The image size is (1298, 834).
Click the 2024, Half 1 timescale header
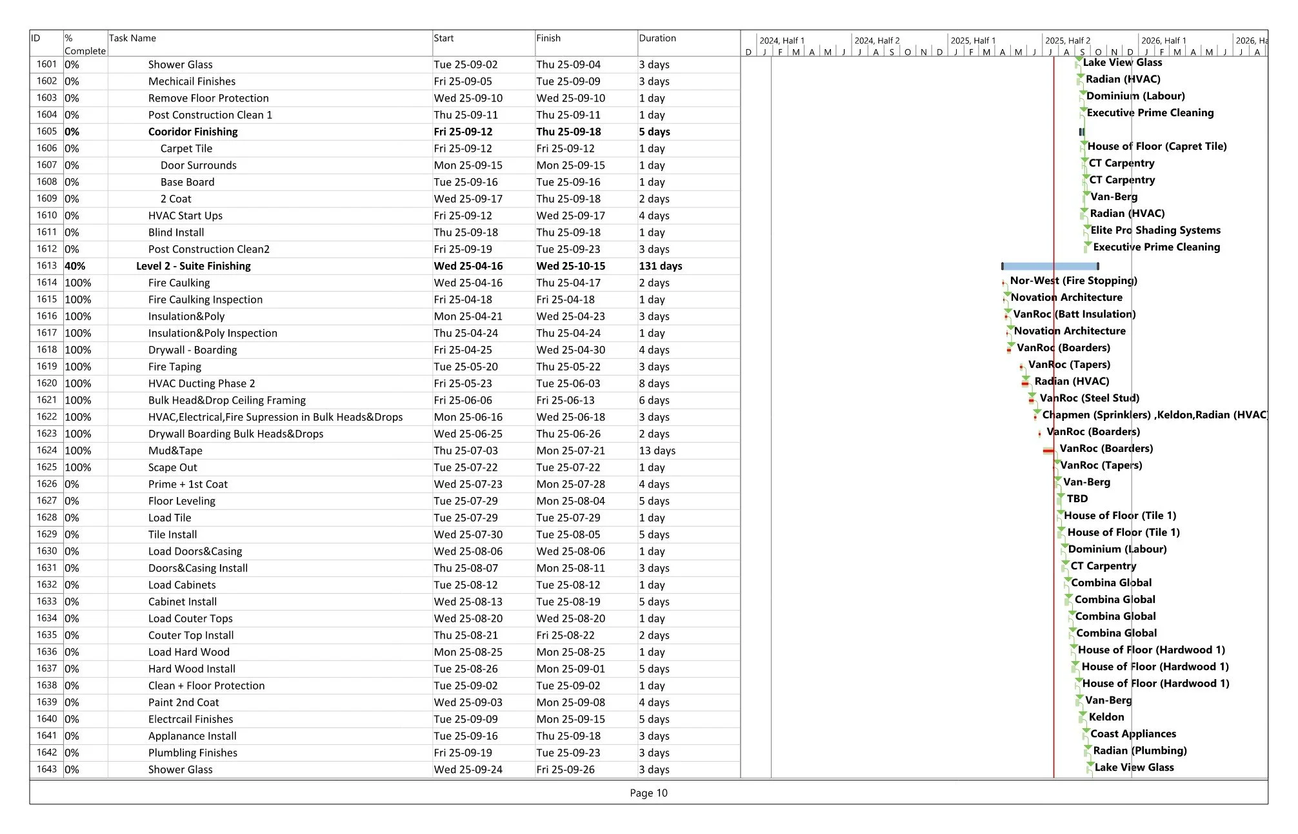(781, 40)
